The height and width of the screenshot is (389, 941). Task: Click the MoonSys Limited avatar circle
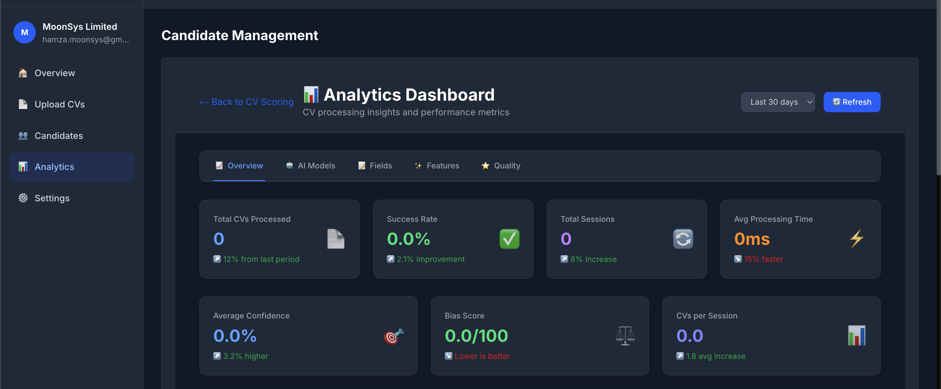click(25, 32)
